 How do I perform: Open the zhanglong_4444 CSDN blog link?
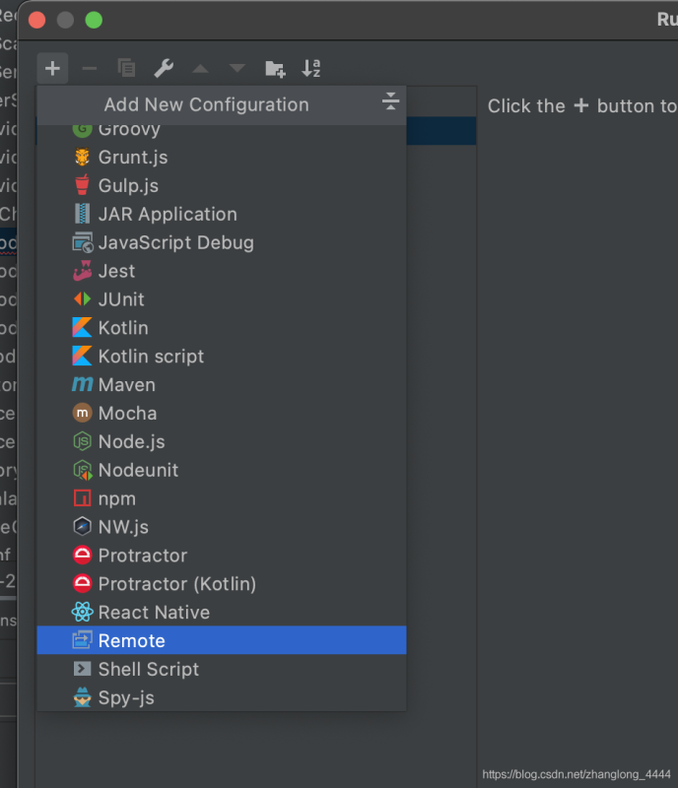tap(576, 774)
